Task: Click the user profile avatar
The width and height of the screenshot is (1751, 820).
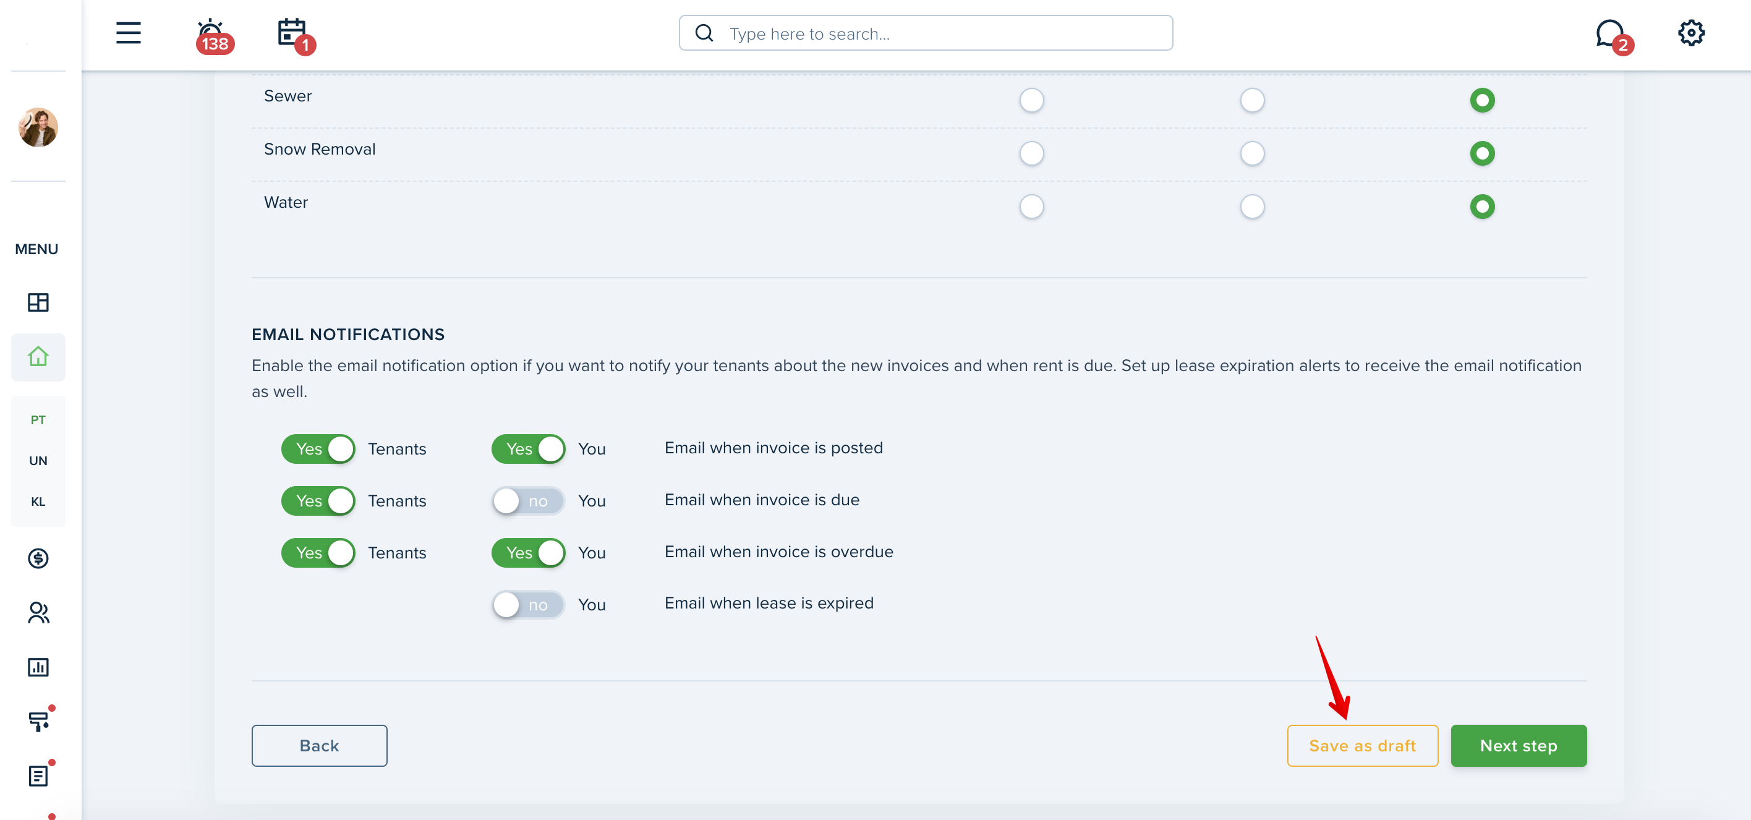Action: click(38, 127)
